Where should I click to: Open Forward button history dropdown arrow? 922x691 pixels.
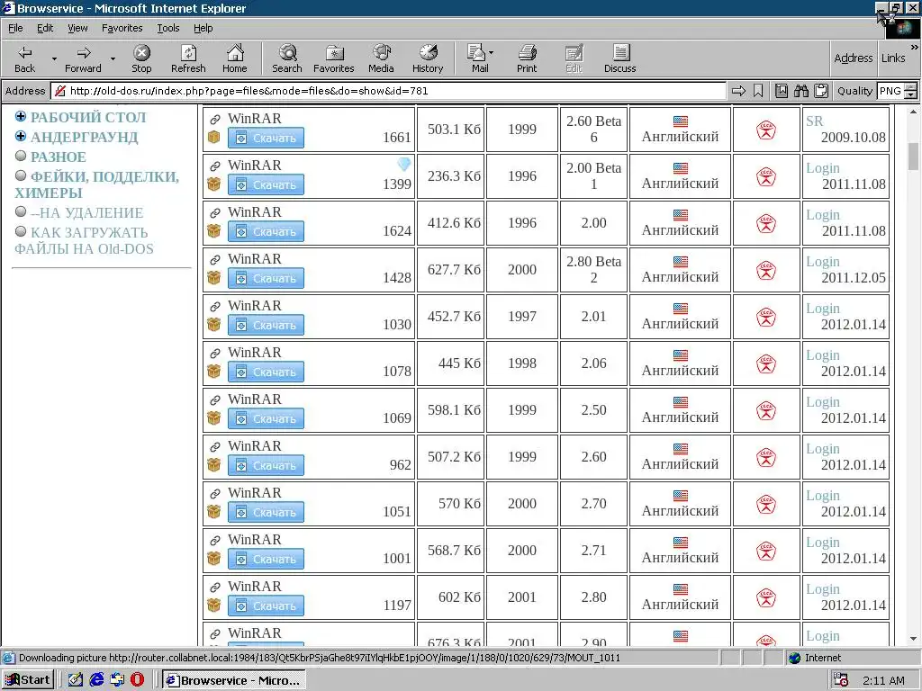tap(113, 58)
